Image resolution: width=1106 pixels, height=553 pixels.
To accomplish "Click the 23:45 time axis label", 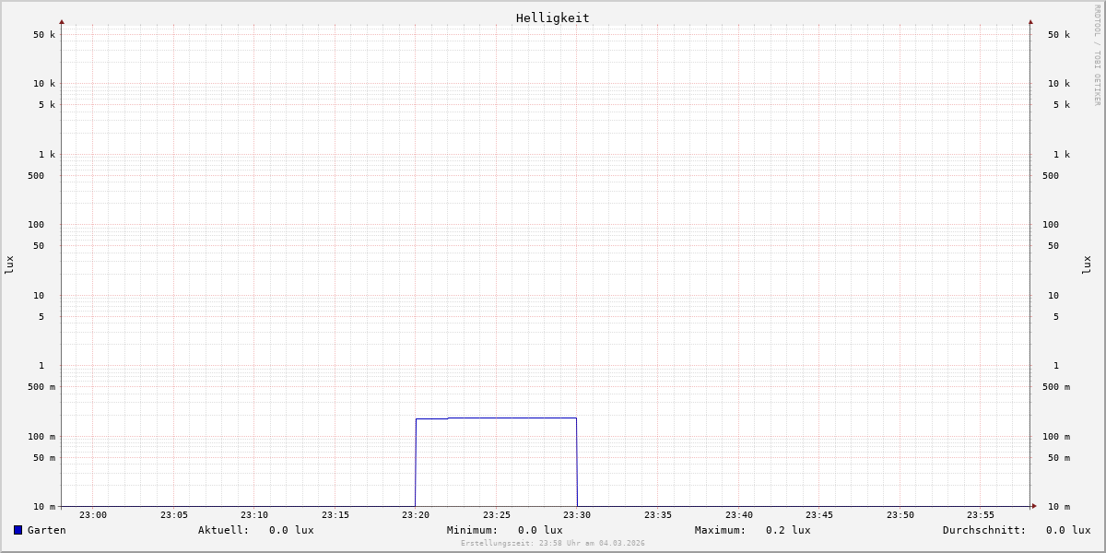I will point(819,515).
